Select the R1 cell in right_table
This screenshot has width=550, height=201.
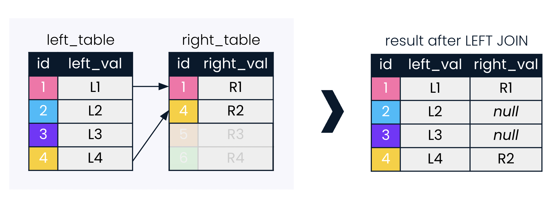(236, 87)
